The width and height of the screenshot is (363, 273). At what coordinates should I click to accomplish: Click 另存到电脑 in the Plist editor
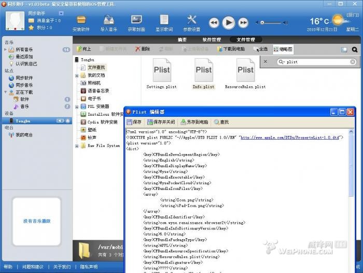[194, 122]
